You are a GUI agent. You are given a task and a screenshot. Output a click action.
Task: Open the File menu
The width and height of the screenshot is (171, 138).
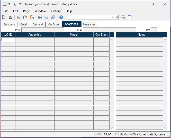coord(6,11)
